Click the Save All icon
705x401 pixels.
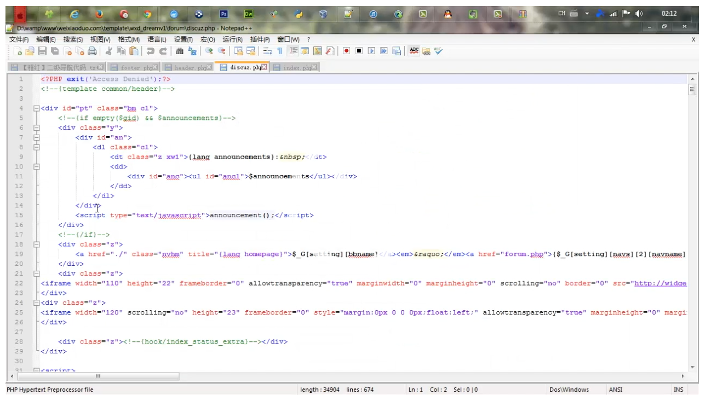[x=55, y=51]
